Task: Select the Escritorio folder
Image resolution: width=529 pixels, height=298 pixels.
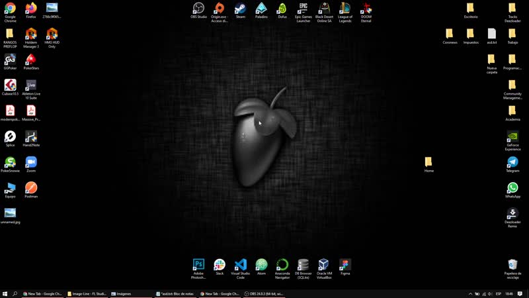Action: 471,8
